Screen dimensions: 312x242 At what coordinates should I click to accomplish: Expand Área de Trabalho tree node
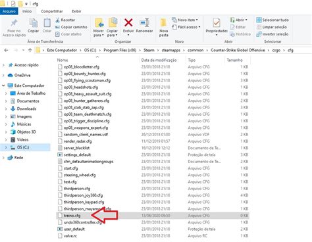pyautogui.click(x=6, y=93)
